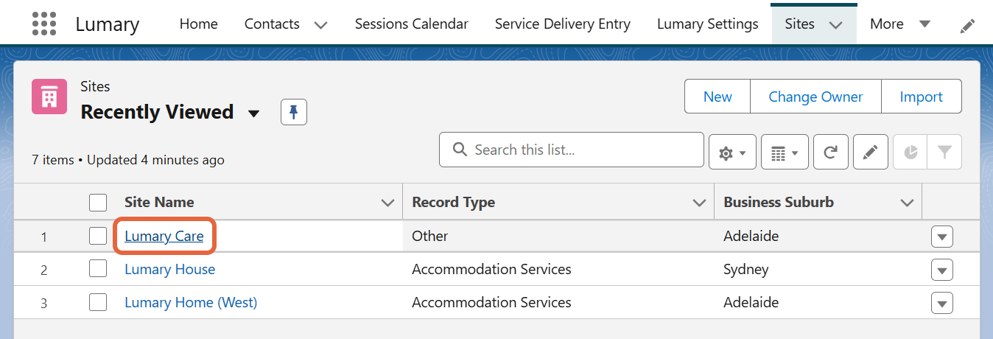The image size is (993, 339).
Task: Go to the Sessions Calendar tab
Action: tap(411, 24)
